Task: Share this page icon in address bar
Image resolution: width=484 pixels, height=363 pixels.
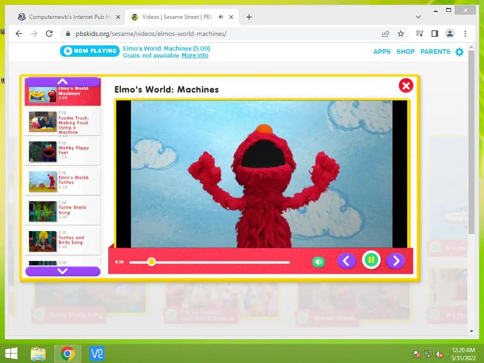Action: coord(386,34)
